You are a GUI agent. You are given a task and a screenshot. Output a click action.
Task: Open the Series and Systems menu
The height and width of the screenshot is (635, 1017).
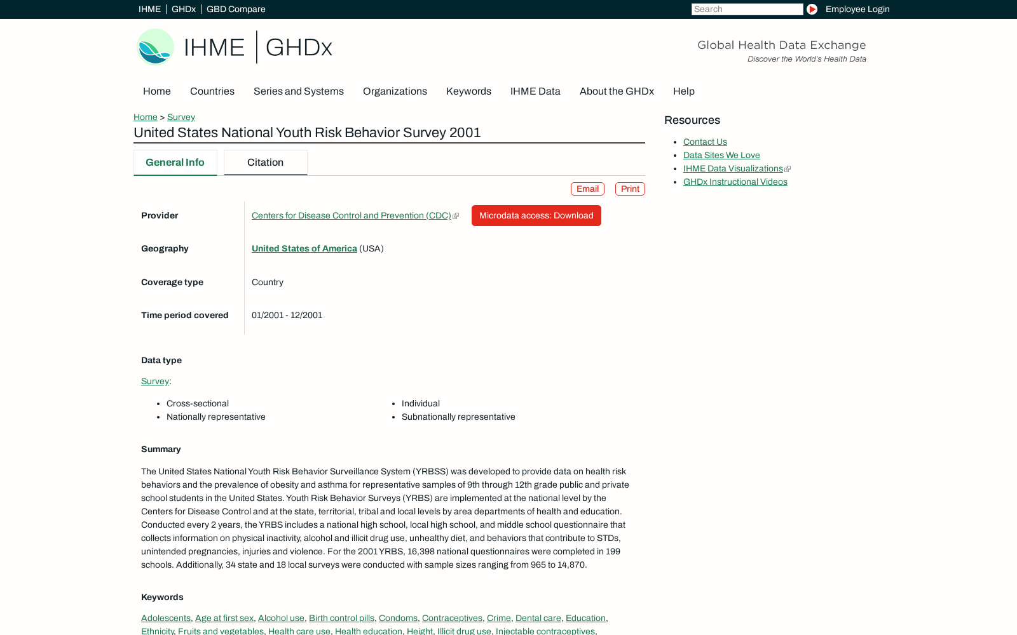[x=299, y=91]
